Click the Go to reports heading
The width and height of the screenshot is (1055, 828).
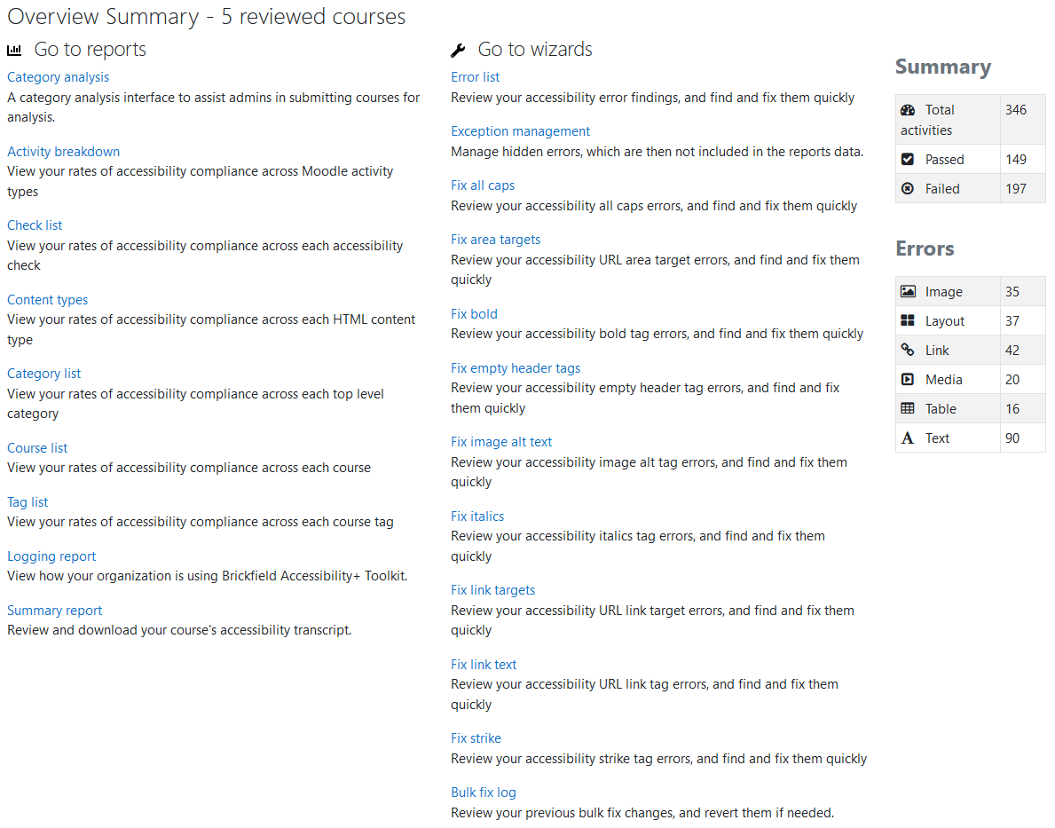[90, 49]
